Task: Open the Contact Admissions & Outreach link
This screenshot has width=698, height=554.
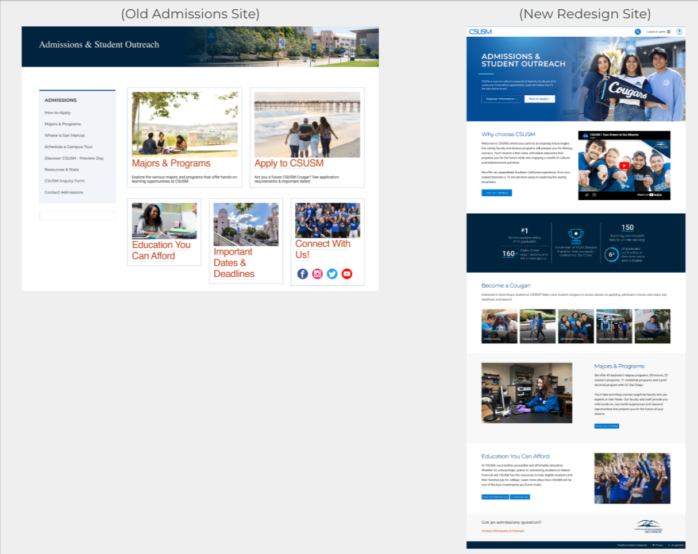Action: (x=503, y=531)
